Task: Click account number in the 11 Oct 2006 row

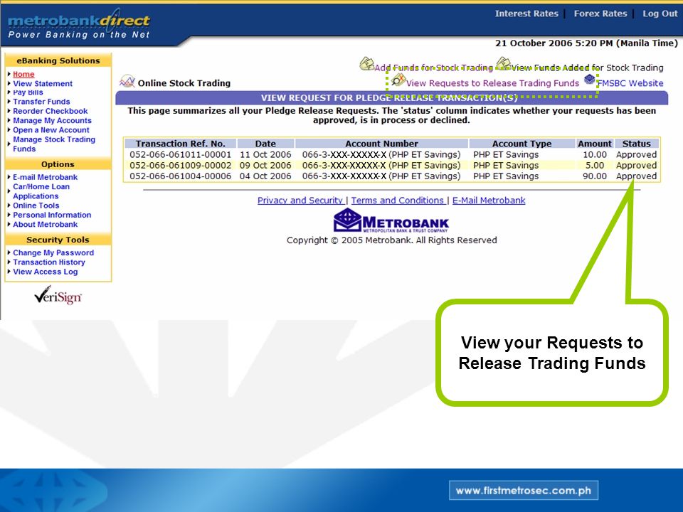Action: click(x=381, y=155)
